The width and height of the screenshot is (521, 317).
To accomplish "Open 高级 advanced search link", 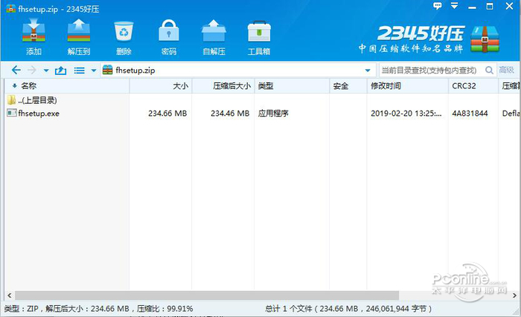I will pyautogui.click(x=506, y=70).
